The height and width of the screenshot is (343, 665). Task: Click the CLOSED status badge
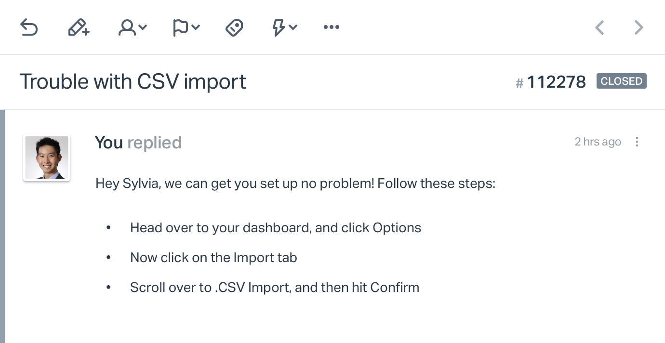pos(622,81)
